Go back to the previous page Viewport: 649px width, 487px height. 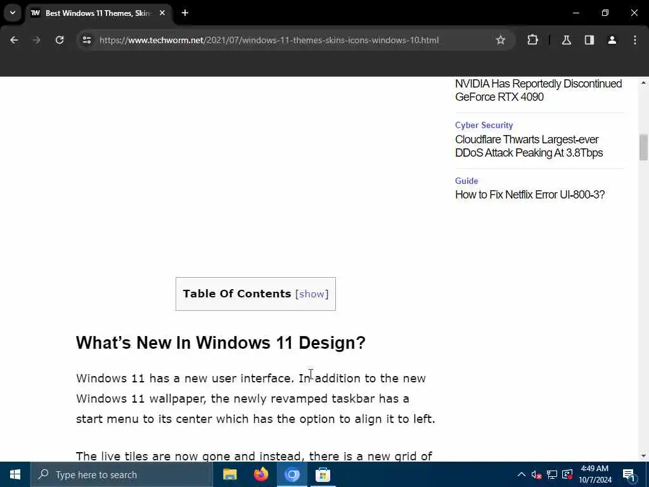coord(14,40)
